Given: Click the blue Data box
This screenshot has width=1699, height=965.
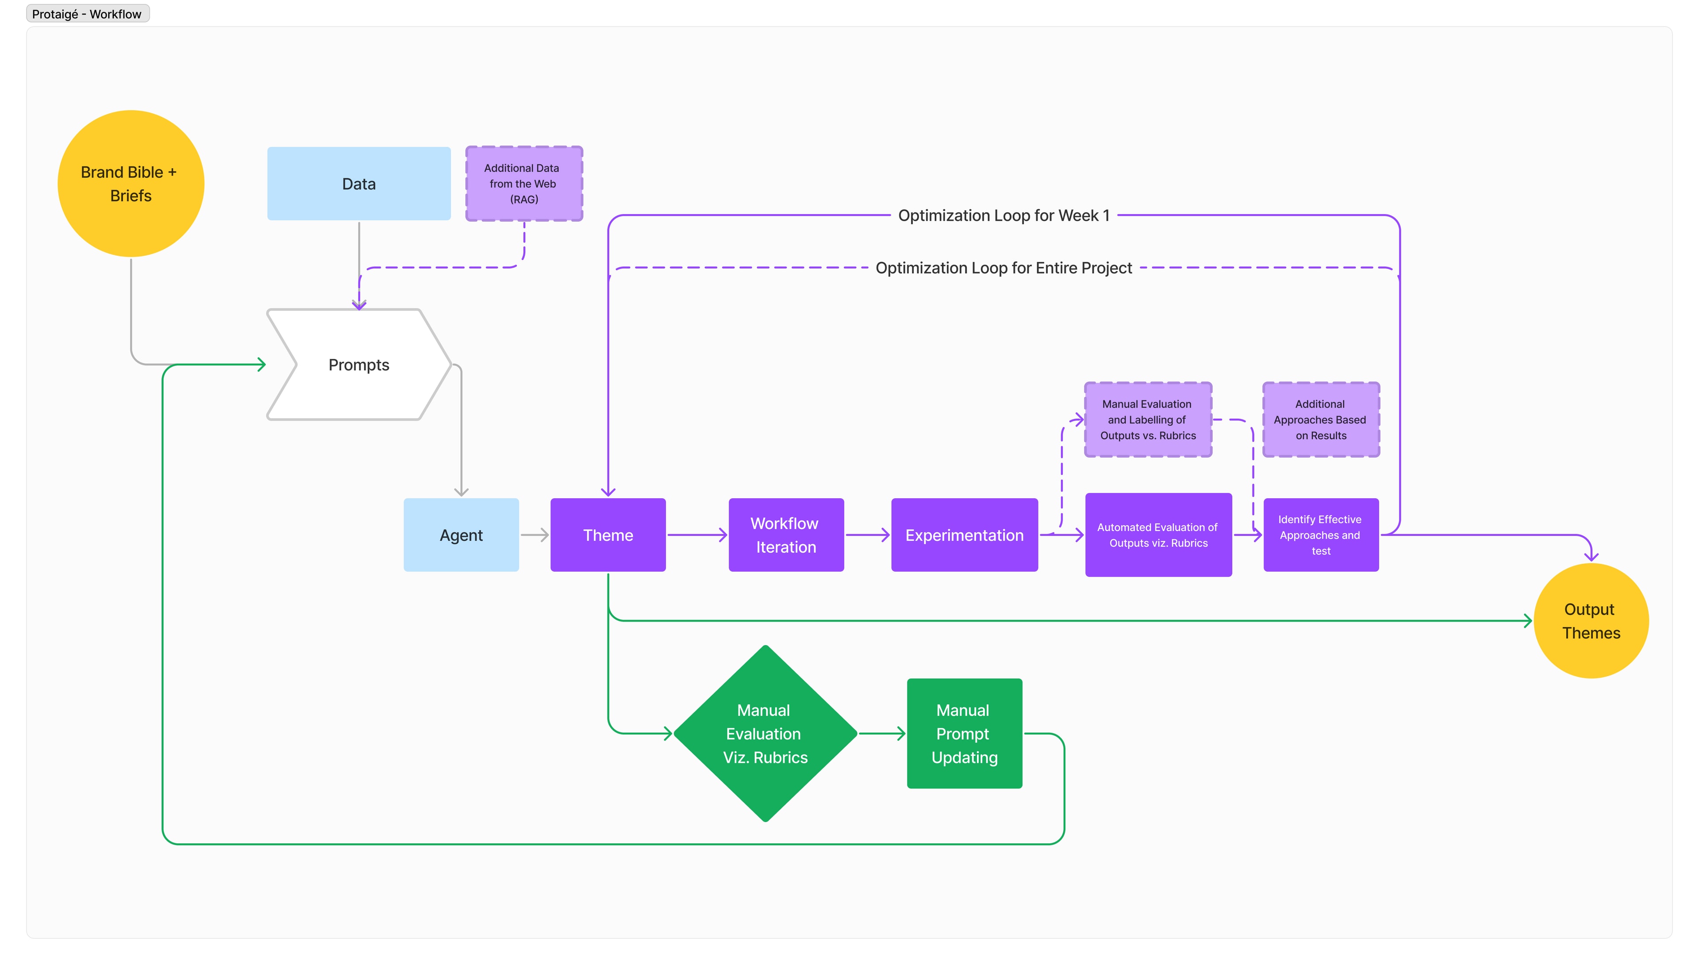Looking at the screenshot, I should point(358,184).
